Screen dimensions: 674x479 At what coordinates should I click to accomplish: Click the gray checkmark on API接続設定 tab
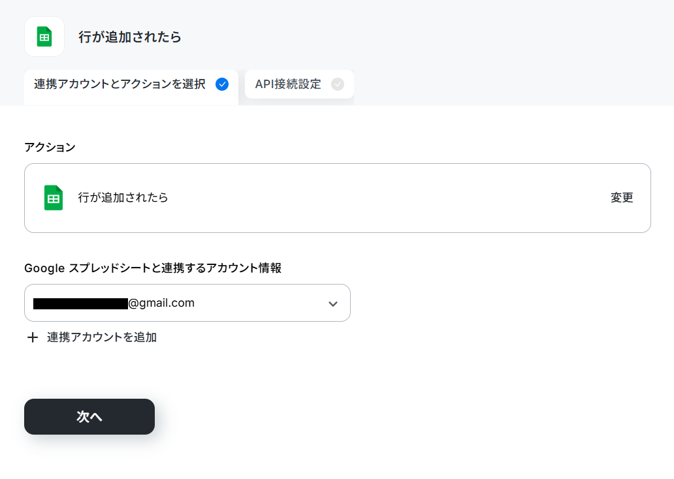(338, 84)
